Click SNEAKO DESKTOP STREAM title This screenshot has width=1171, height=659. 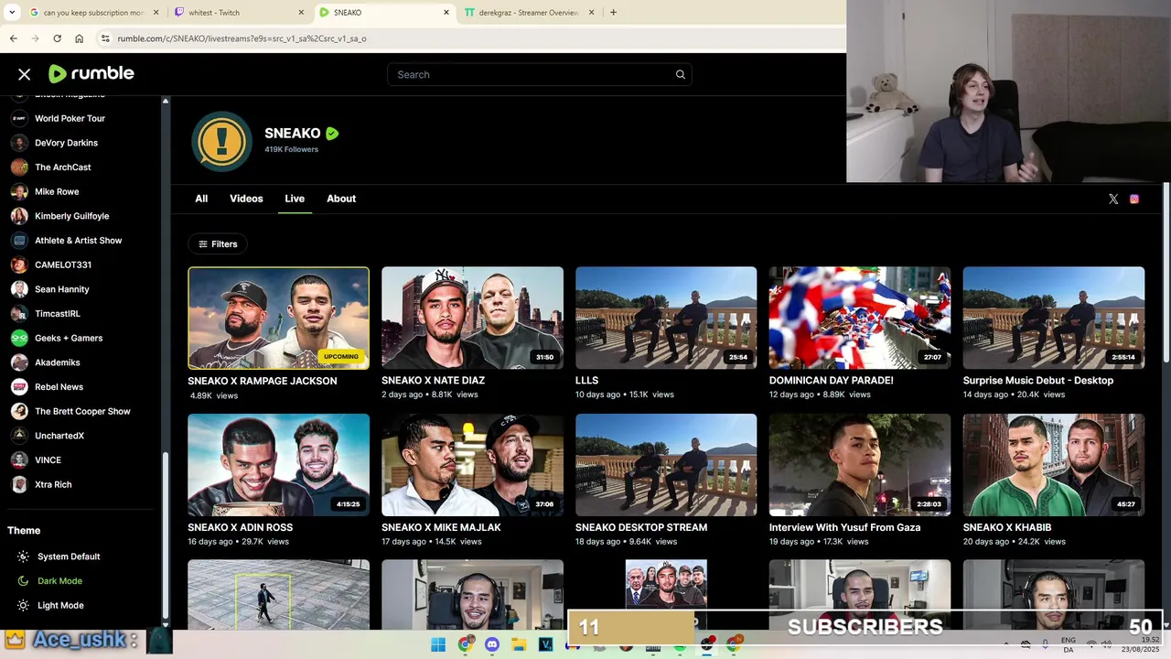tap(641, 528)
